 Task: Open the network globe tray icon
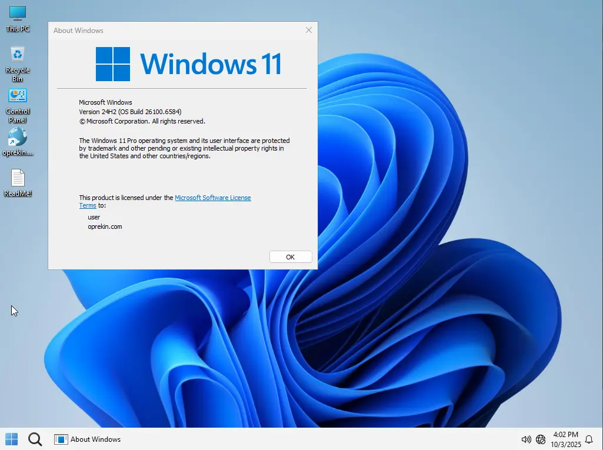click(x=541, y=439)
